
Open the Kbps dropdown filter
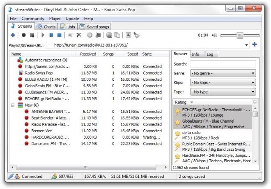coord(223,82)
